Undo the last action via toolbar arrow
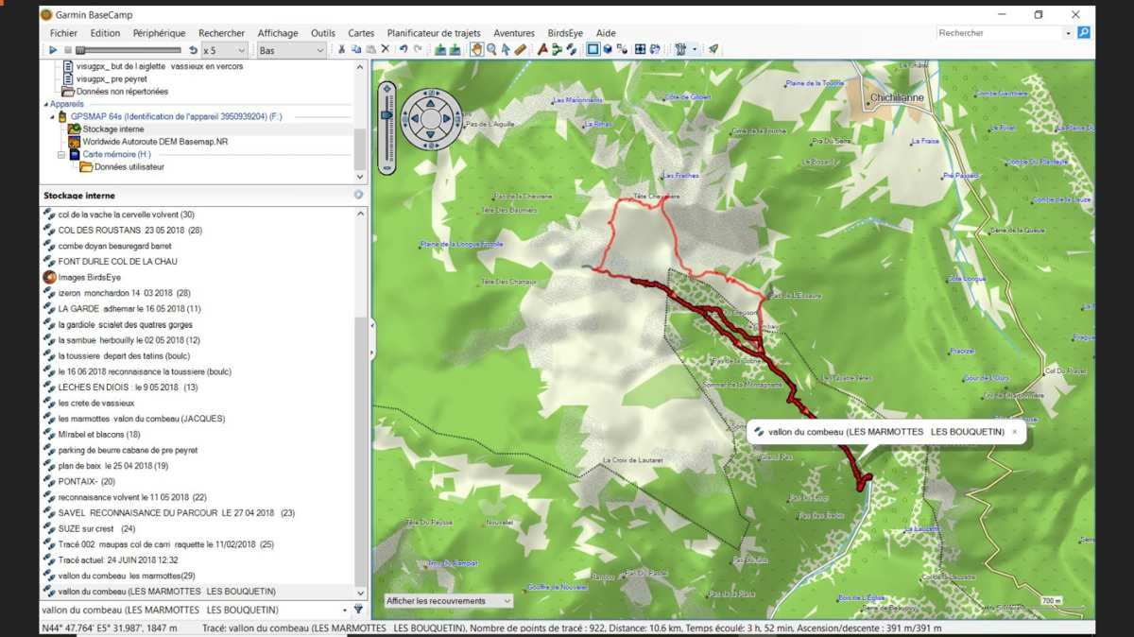The height and width of the screenshot is (637, 1134). 404,50
